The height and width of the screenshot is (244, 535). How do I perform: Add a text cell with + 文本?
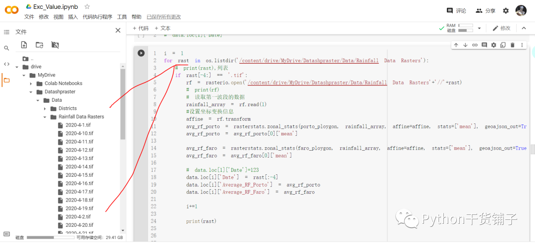[x=162, y=28]
